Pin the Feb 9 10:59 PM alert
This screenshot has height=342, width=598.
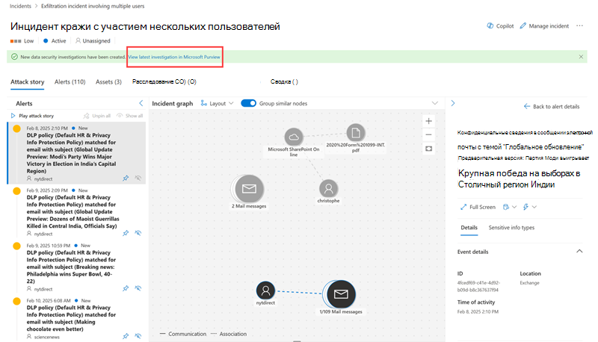point(126,288)
